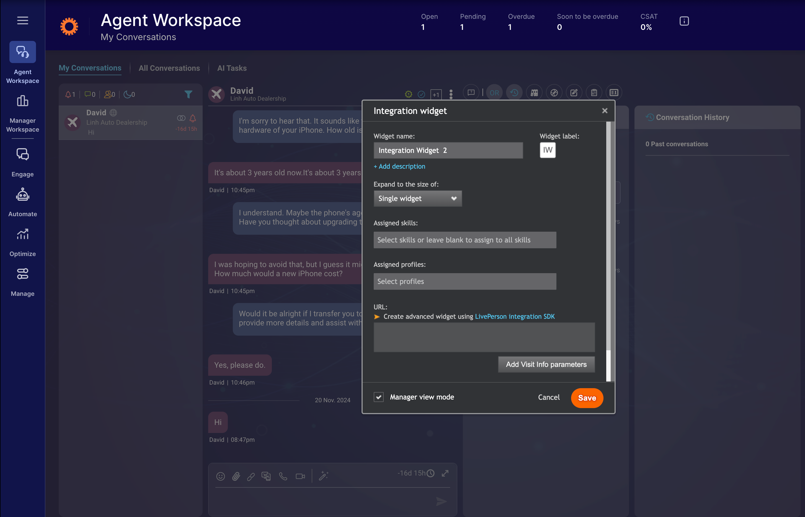Click the LivePerson sun logo

(69, 26)
